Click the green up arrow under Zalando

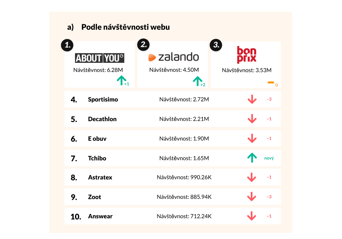197,81
